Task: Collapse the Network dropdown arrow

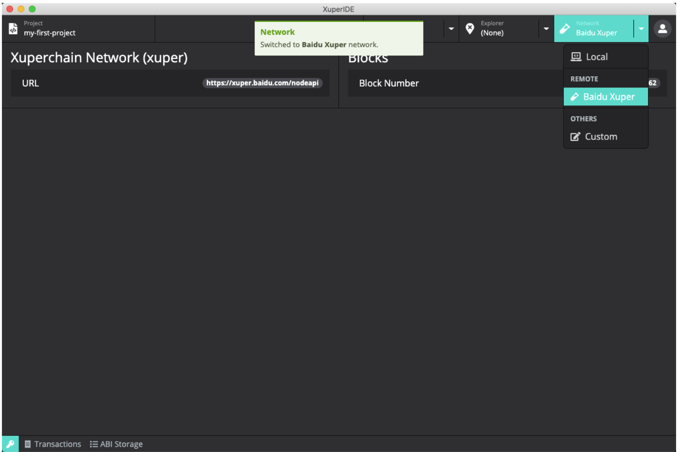Action: [x=641, y=29]
